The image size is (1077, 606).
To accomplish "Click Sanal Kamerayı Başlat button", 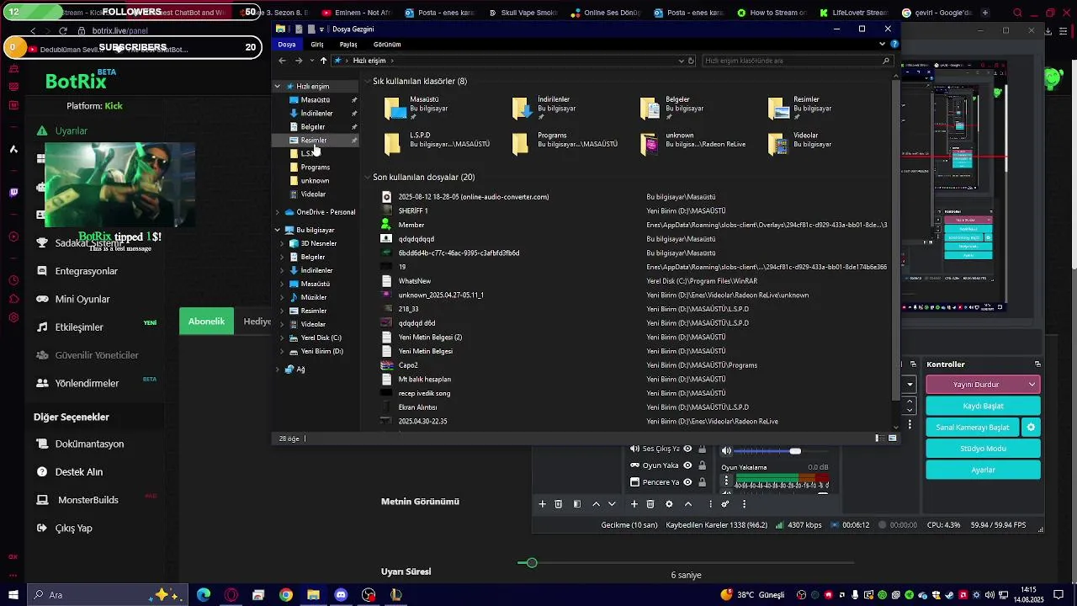I will (973, 428).
